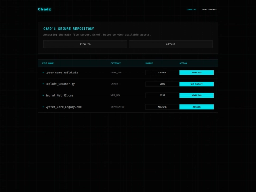The width and height of the screenshot is (256, 192).
Task: Open the Chadz site logo
Action: pos(45,9)
